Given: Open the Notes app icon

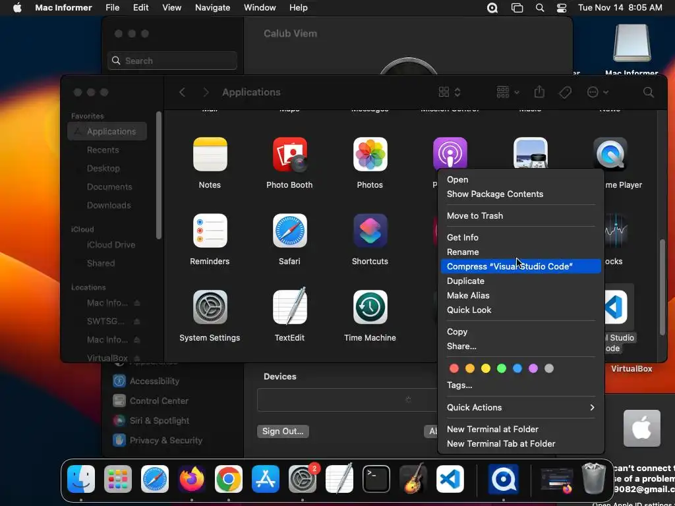Looking at the screenshot, I should coord(210,154).
